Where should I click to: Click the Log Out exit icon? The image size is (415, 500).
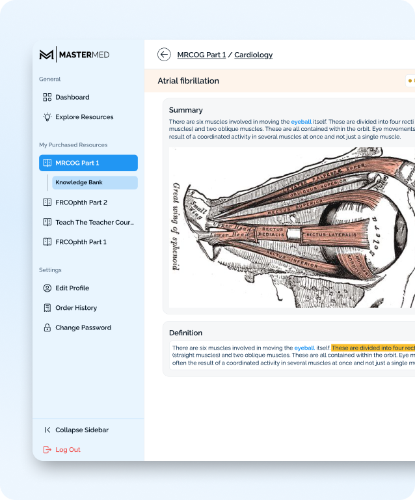47,450
